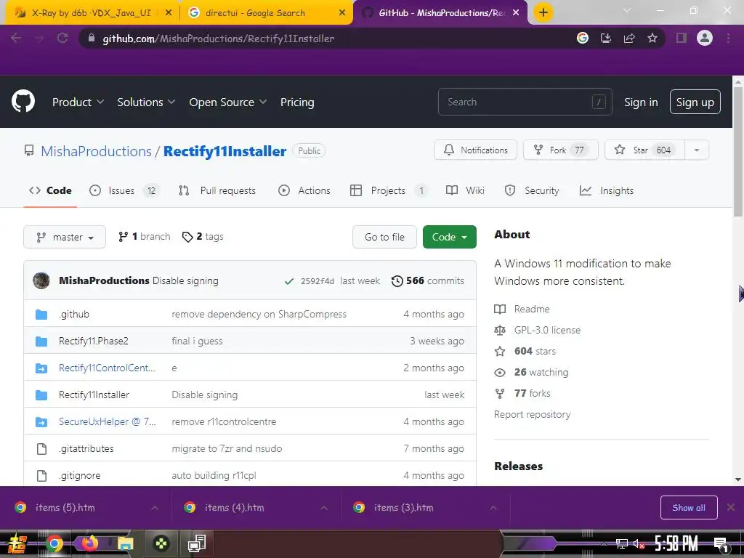Click the Notifications button
The height and width of the screenshot is (558, 744).
[475, 150]
